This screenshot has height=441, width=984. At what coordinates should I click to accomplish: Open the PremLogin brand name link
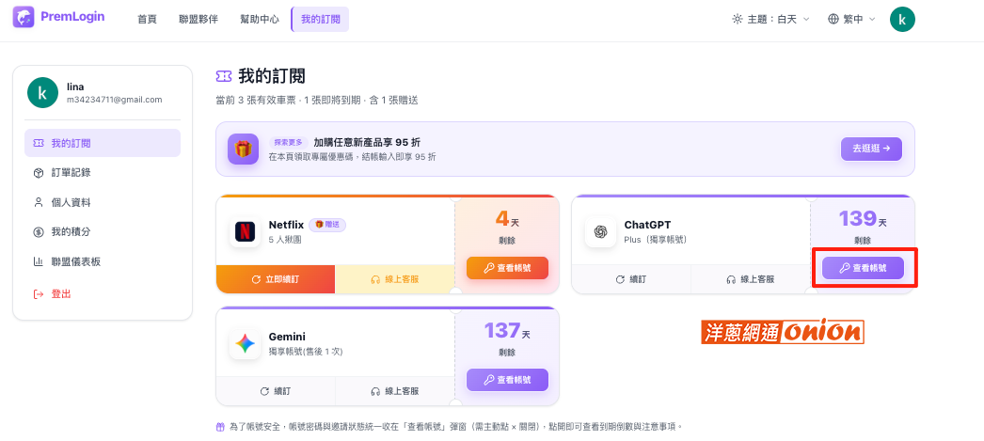click(x=72, y=17)
